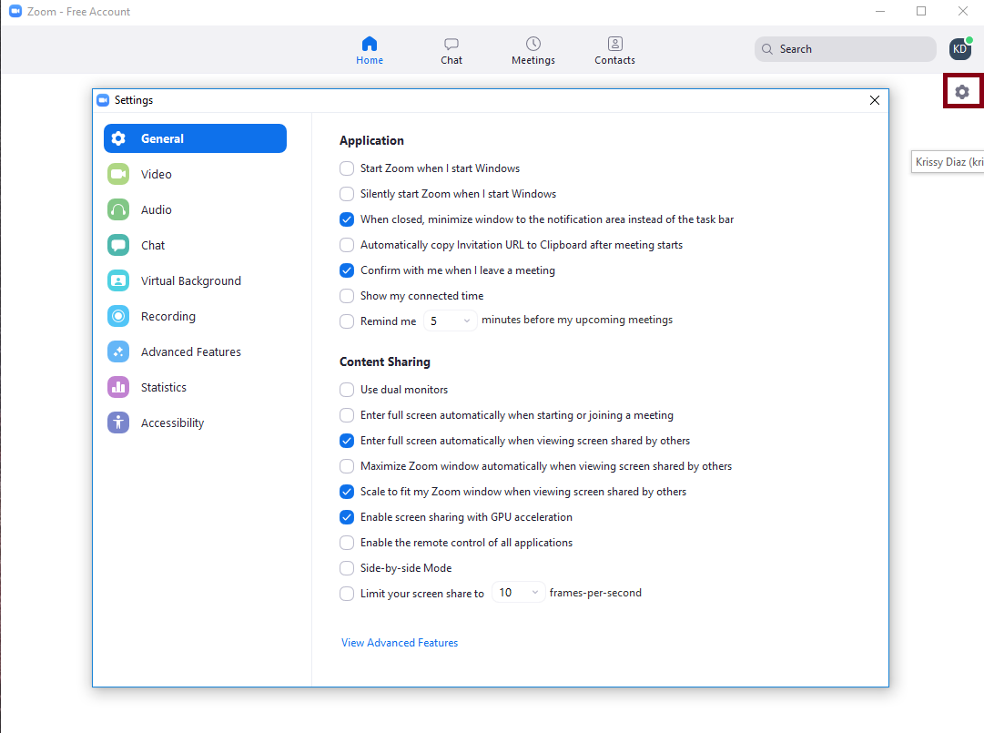The width and height of the screenshot is (984, 733).
Task: Click the Zoom app icon in main title bar
Action: (x=15, y=11)
